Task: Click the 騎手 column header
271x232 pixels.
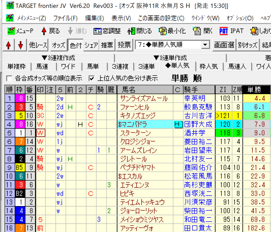Action: click(x=199, y=90)
